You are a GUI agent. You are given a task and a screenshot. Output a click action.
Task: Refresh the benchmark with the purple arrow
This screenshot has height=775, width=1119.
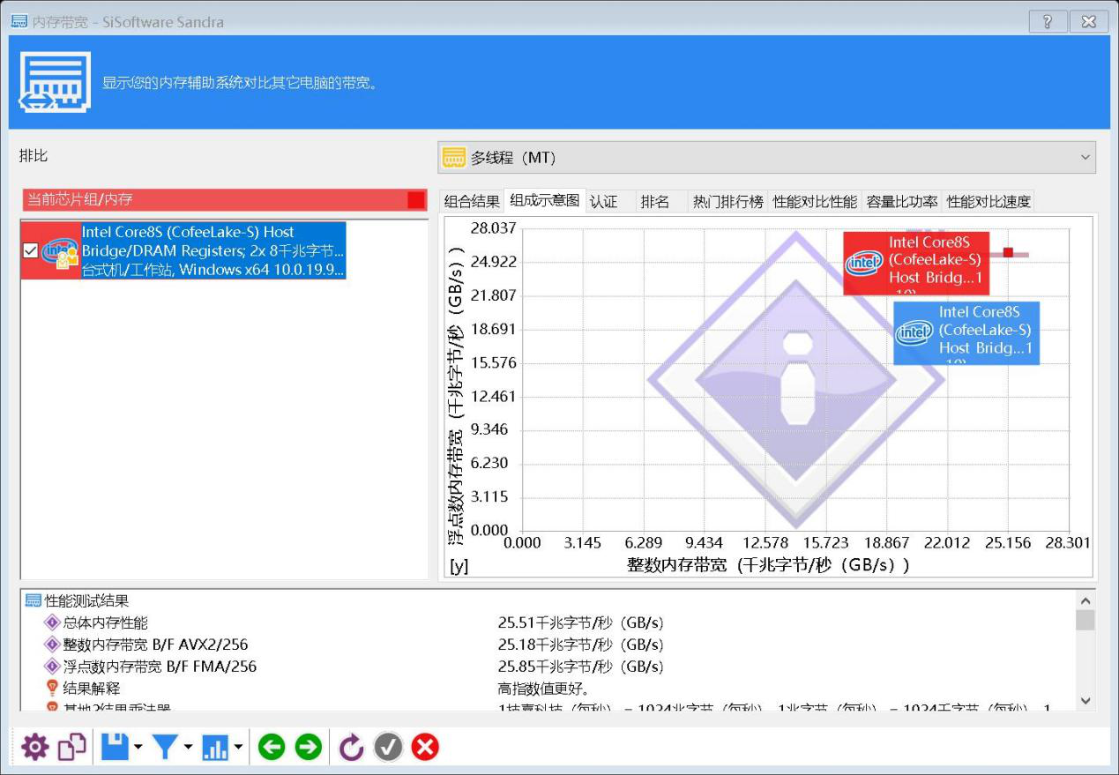(351, 748)
